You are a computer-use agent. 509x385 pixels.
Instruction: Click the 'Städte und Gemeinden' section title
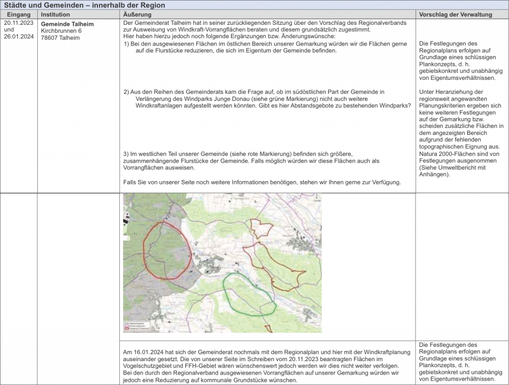[85, 5]
